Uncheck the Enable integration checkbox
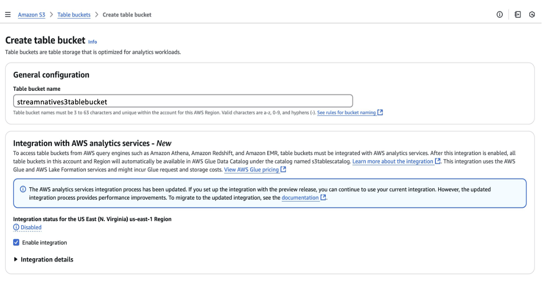The height and width of the screenshot is (289, 553). pyautogui.click(x=17, y=241)
